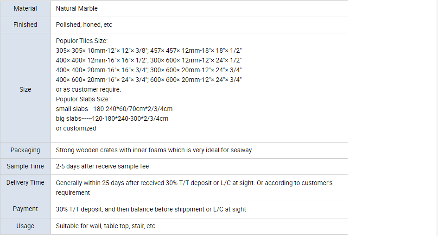Click the 305× 305× 10mm tile size line

coord(149,51)
